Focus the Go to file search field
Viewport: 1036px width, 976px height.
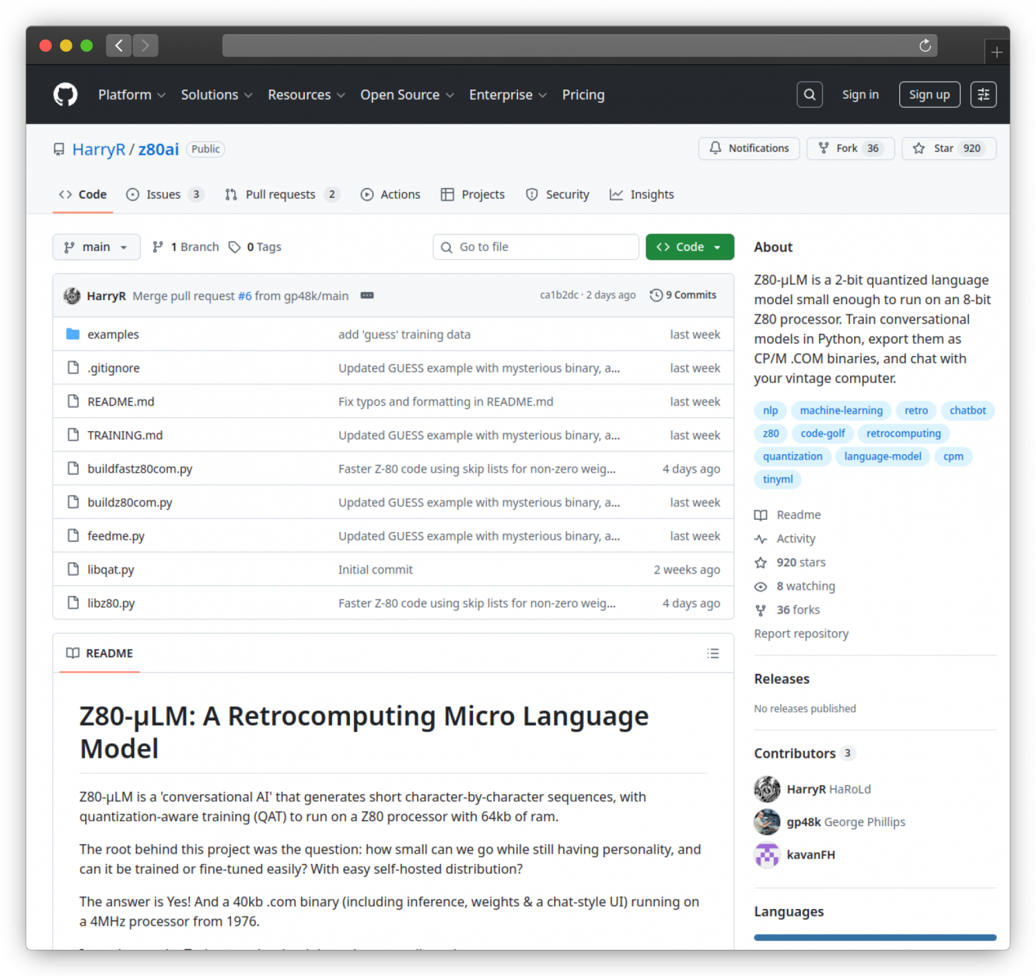click(x=535, y=247)
